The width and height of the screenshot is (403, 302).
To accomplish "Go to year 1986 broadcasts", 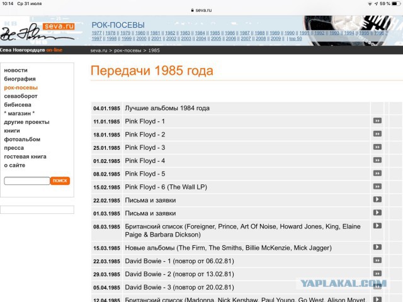I will (x=230, y=33).
